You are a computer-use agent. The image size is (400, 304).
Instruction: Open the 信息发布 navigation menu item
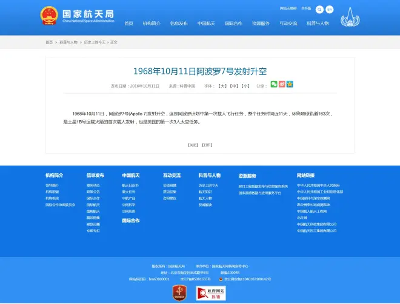click(x=179, y=24)
